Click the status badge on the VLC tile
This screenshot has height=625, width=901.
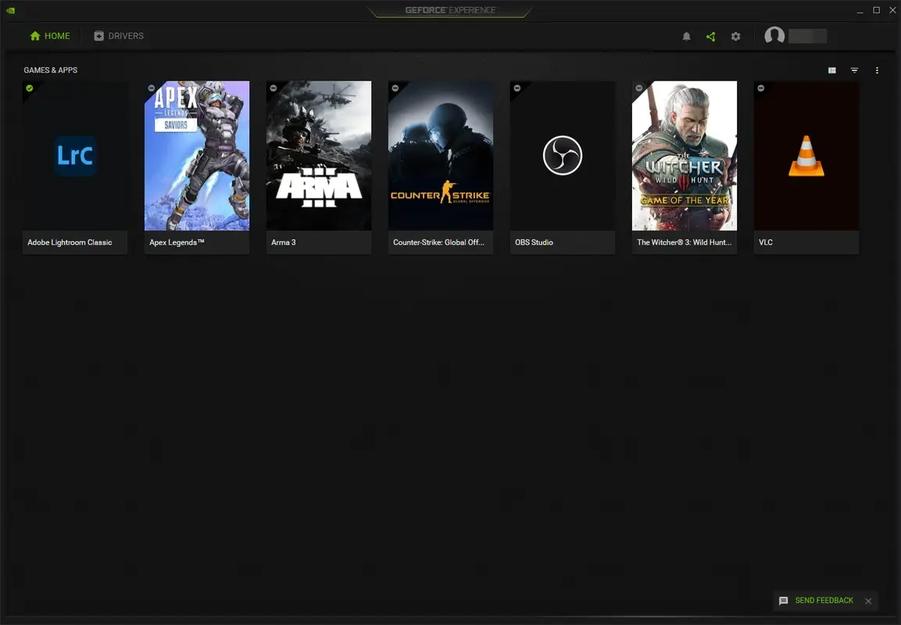761,88
